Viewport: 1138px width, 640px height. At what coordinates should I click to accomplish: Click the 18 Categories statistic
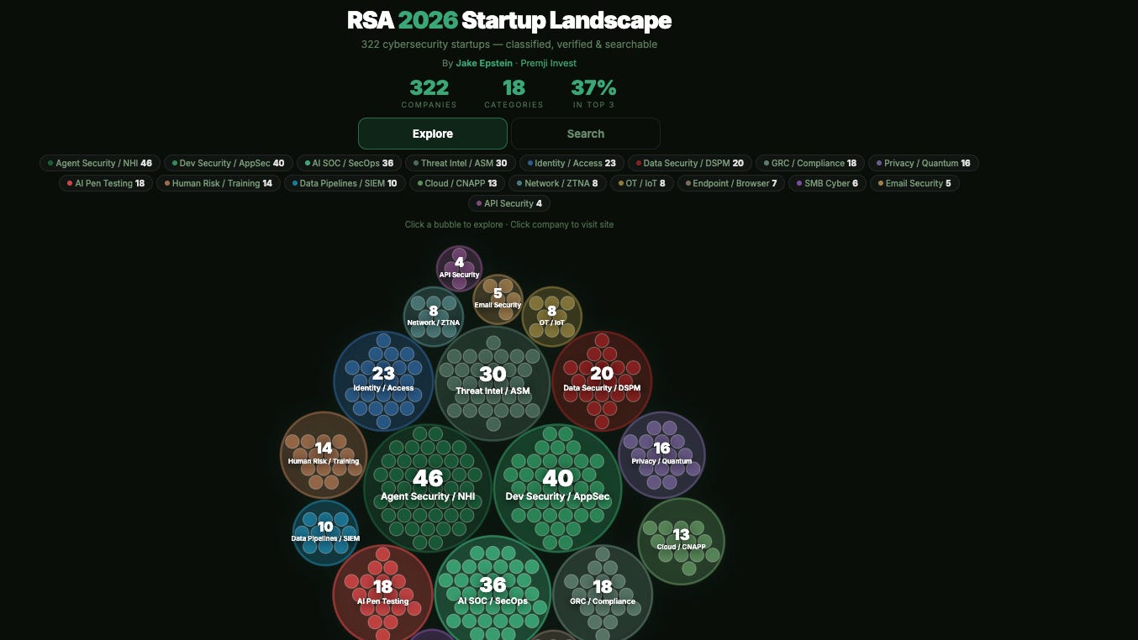(514, 93)
